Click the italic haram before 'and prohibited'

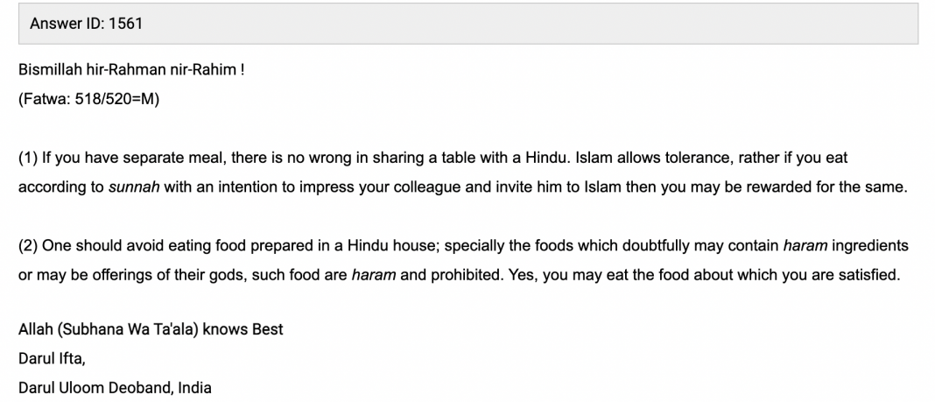pos(374,275)
